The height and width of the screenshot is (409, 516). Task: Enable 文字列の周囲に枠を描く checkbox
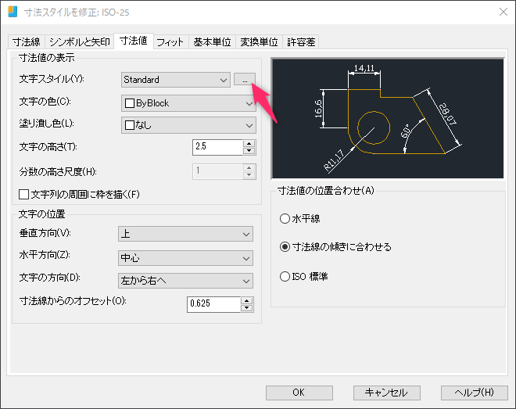point(23,194)
